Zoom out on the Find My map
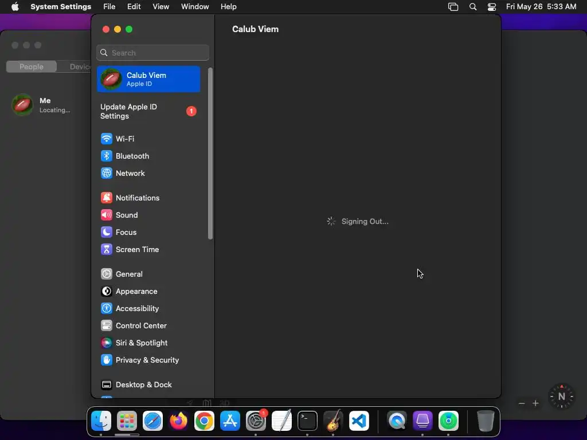The width and height of the screenshot is (587, 440). click(522, 403)
